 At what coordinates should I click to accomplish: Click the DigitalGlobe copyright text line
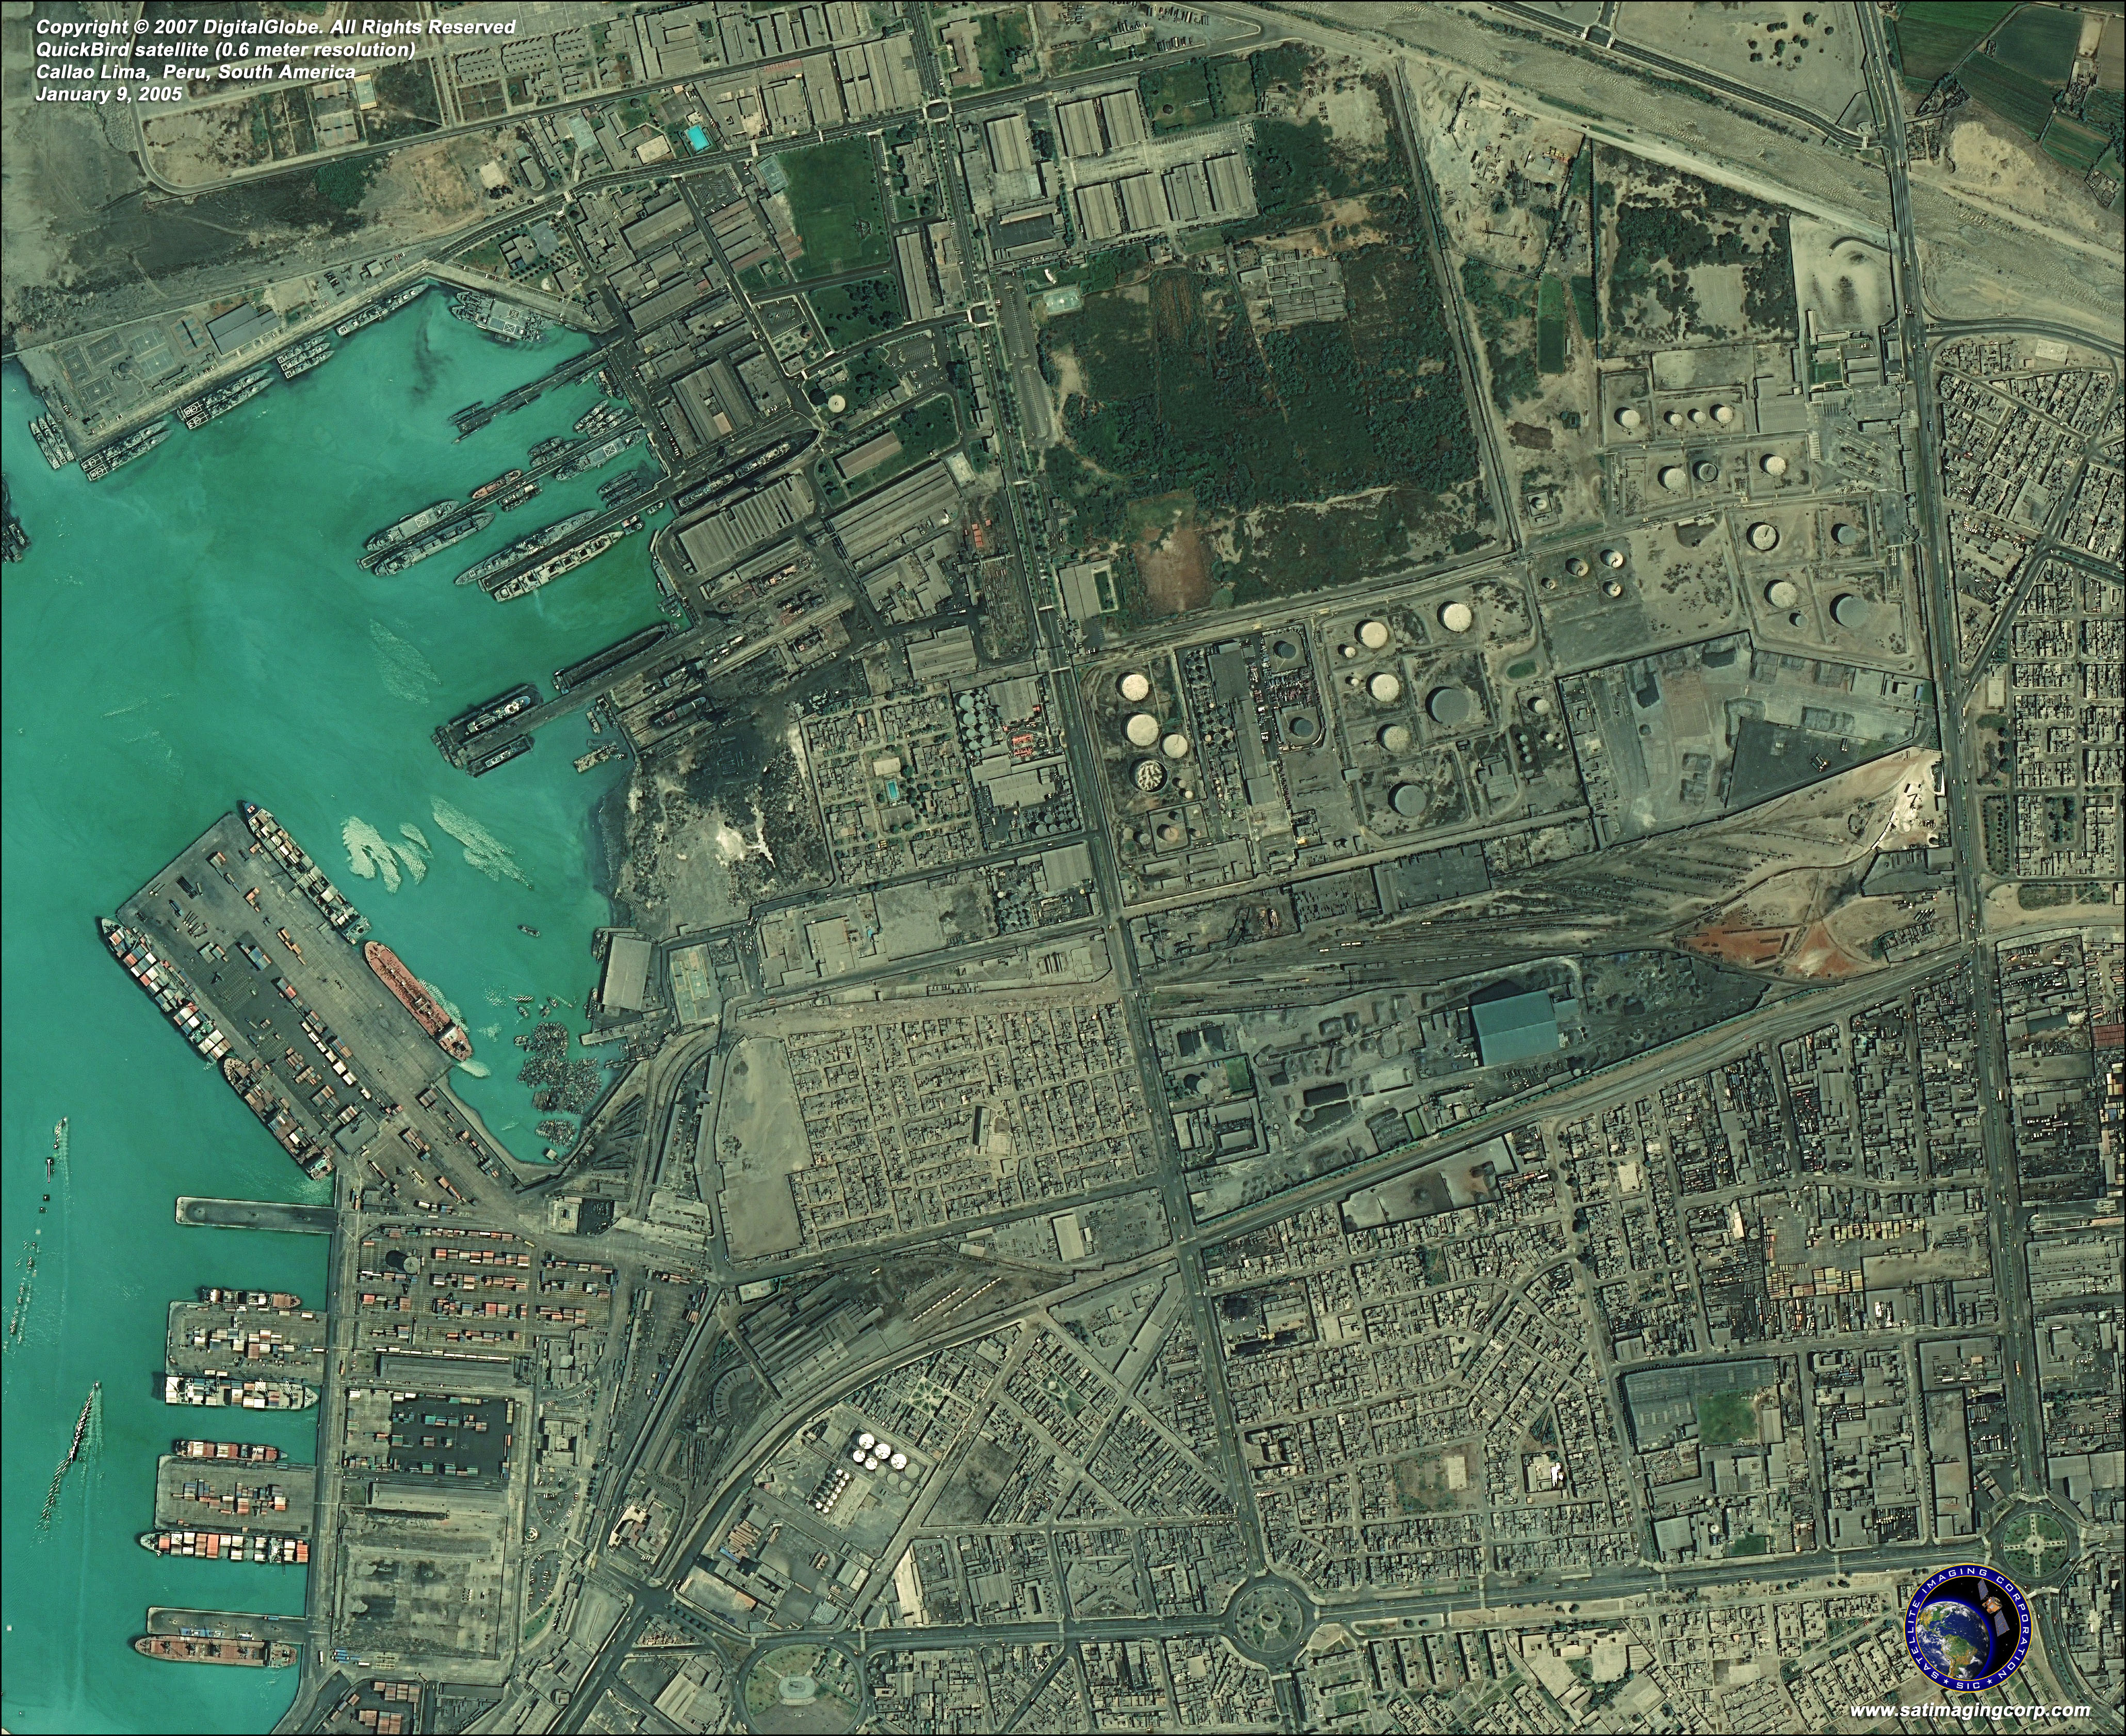click(x=276, y=28)
